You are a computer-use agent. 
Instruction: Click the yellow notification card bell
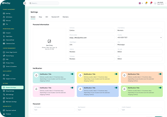80,75
